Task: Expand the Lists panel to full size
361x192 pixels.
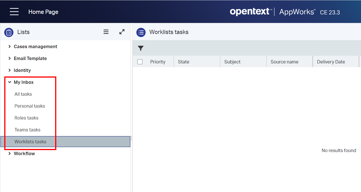Action: click(122, 32)
